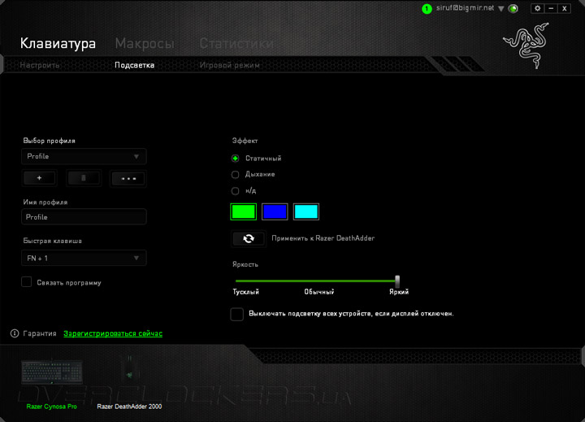Expand account menu arrow beside email
This screenshot has width=585, height=422.
click(x=501, y=9)
